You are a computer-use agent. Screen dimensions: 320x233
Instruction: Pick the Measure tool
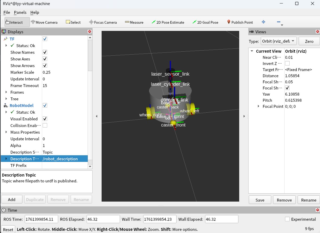tap(134, 22)
